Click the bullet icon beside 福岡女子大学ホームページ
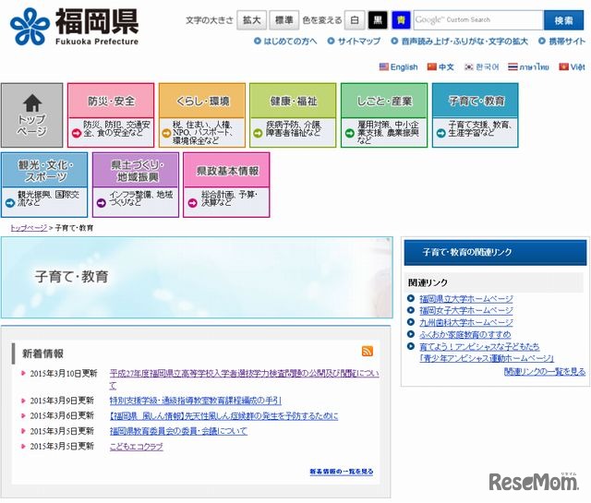The image size is (591, 503). point(411,310)
